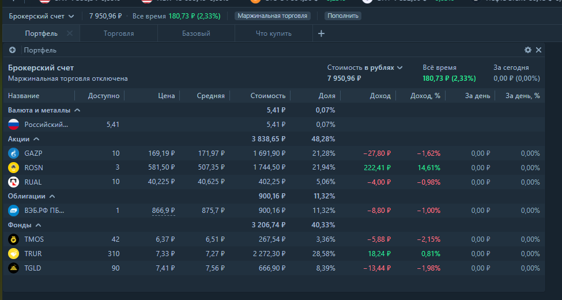Open the Брокерский счет account dropdown
The width and height of the screenshot is (562, 300).
(x=42, y=16)
